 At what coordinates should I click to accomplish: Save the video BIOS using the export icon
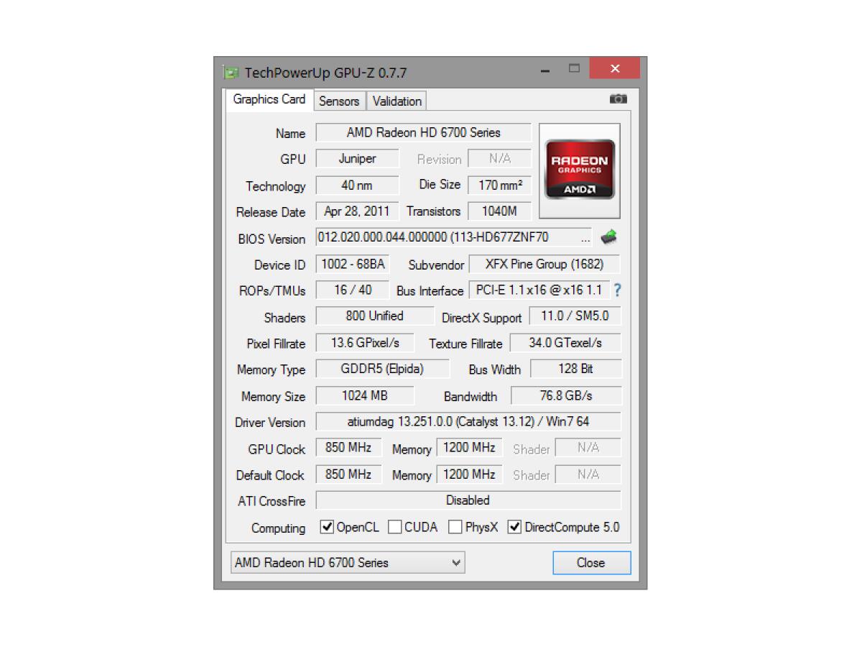608,237
